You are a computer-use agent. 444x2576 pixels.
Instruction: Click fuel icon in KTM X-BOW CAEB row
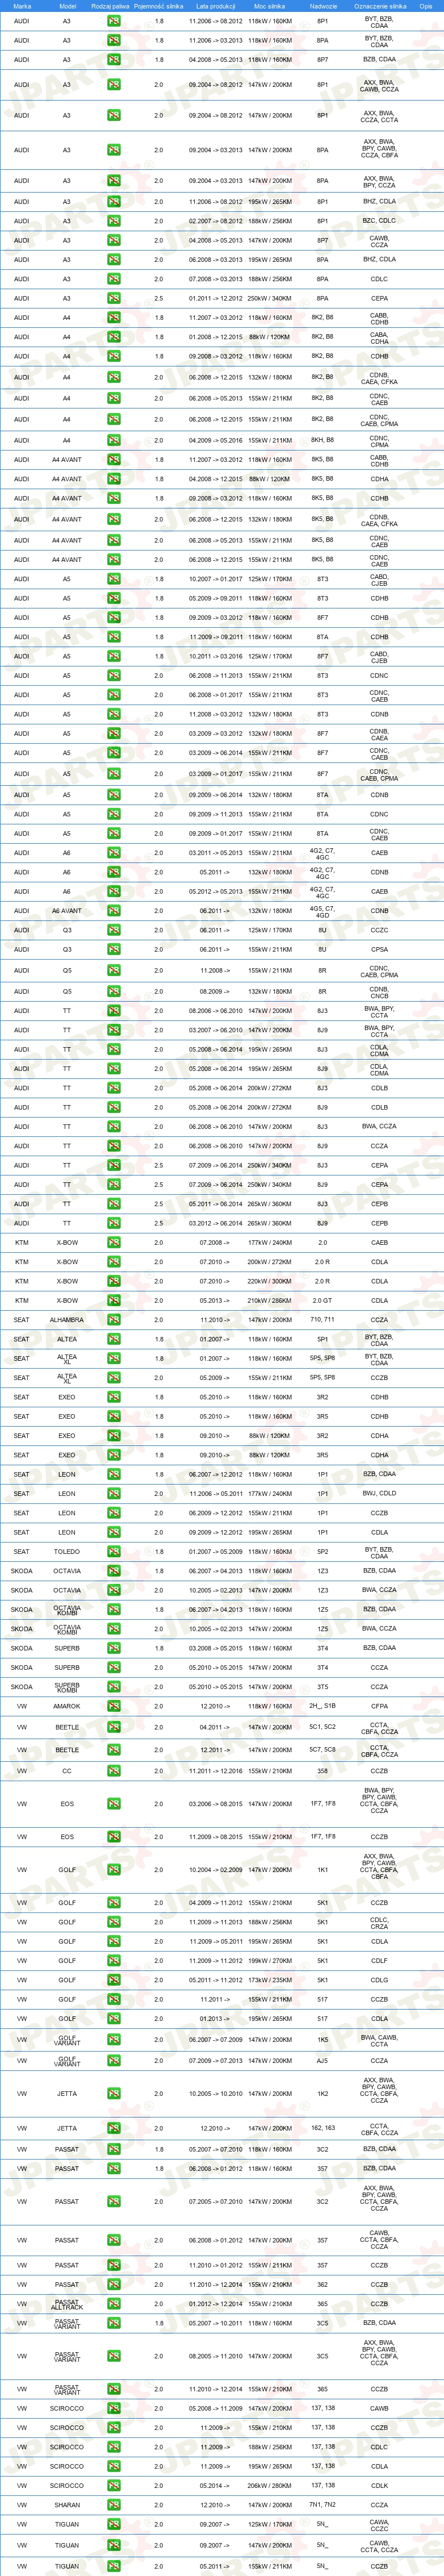click(x=114, y=1243)
